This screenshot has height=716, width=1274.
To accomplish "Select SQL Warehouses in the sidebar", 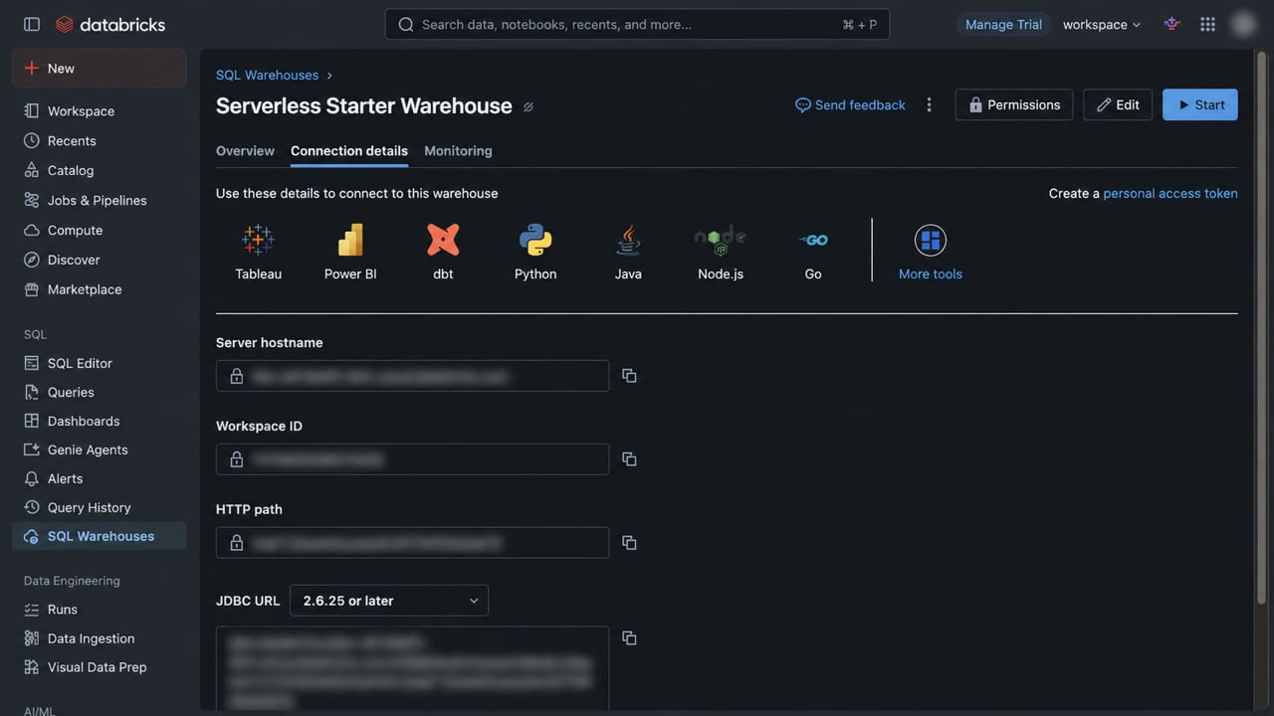I will (100, 536).
